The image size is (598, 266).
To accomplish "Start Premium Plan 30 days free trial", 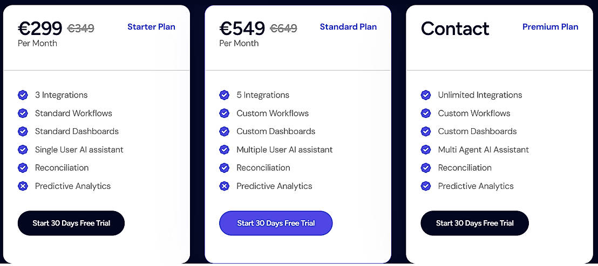I will (474, 223).
